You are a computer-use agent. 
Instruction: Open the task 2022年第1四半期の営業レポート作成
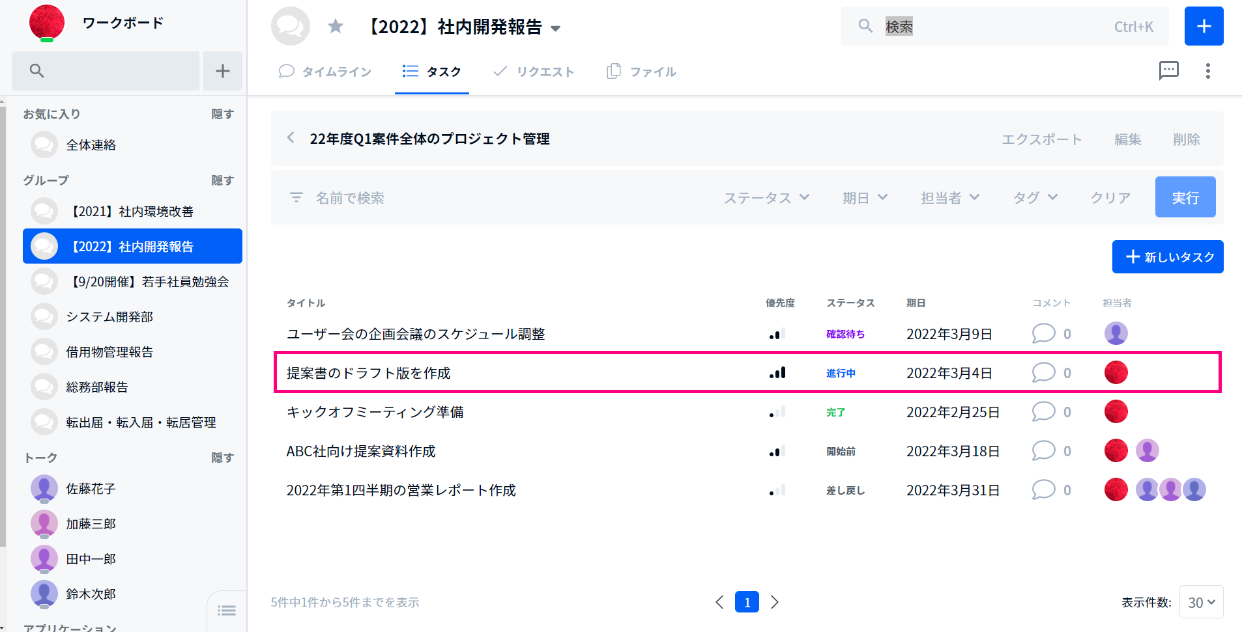(401, 490)
